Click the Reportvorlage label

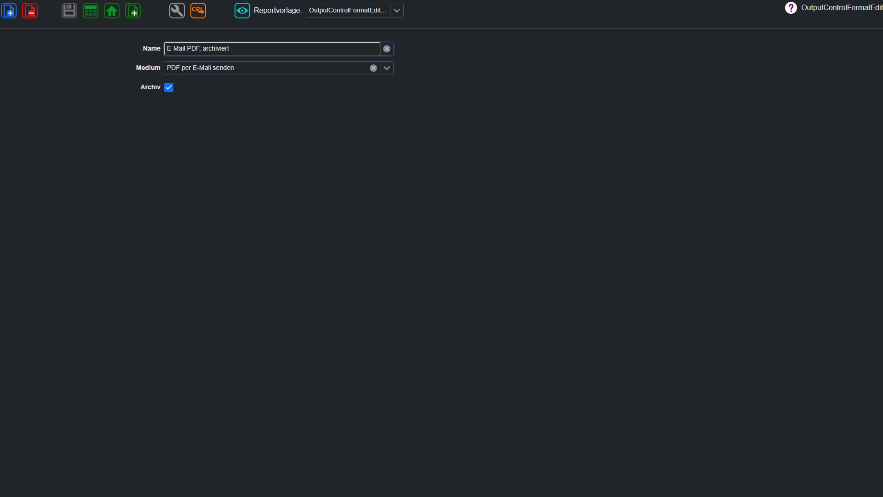[278, 11]
